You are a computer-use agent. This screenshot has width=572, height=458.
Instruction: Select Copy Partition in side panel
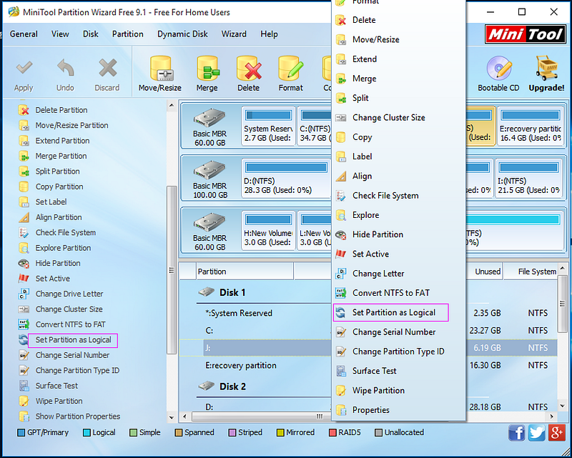tap(59, 186)
